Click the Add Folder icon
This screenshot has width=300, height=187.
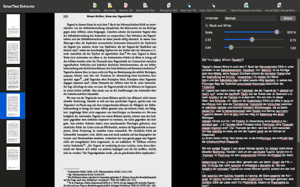pos(110,6)
